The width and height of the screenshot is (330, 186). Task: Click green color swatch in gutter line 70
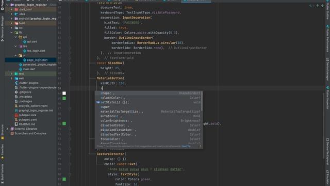click(64, 123)
